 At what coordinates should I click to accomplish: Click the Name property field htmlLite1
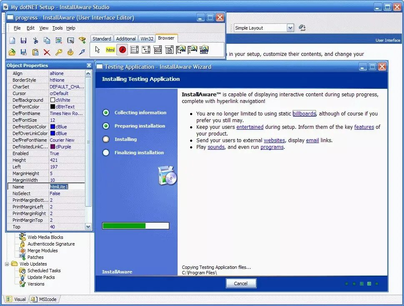[x=67, y=187]
